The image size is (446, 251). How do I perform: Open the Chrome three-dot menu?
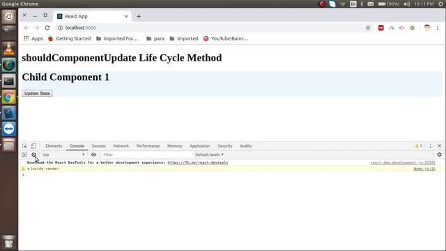click(438, 28)
